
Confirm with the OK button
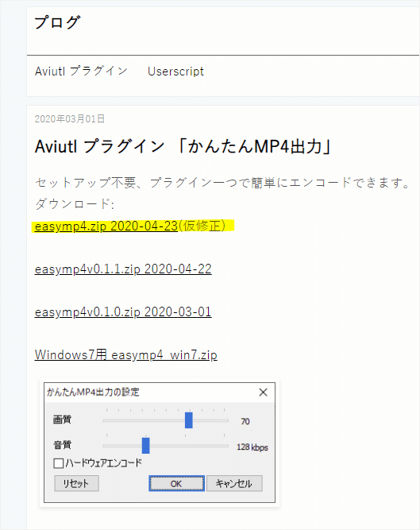click(176, 483)
